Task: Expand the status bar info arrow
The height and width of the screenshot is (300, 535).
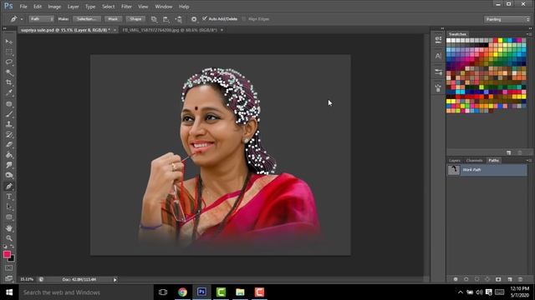Action: click(x=115, y=280)
